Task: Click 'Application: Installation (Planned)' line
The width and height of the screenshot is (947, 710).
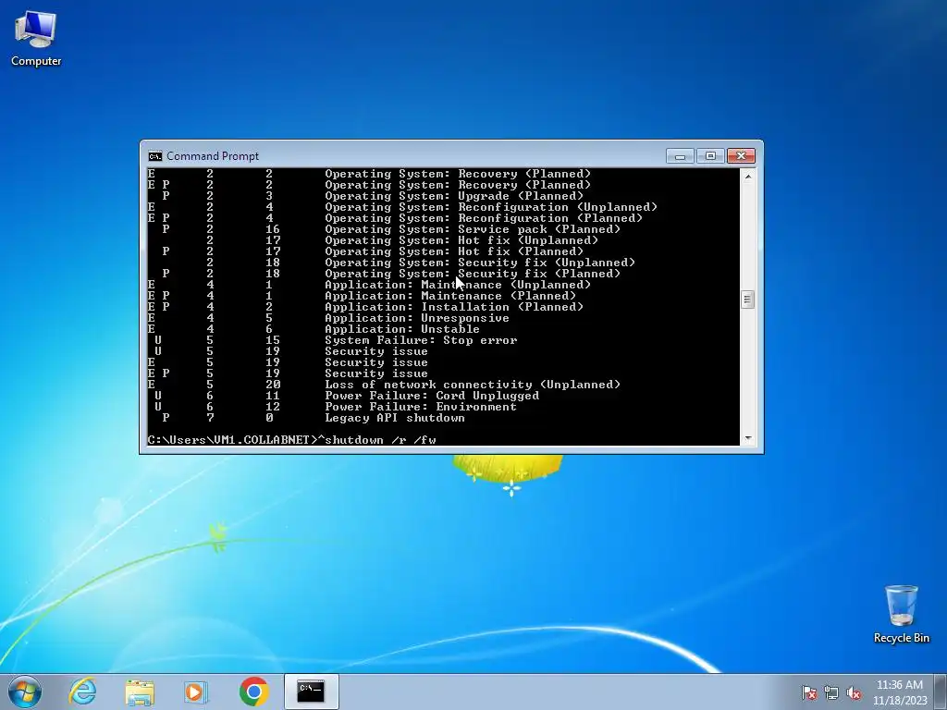Action: [x=454, y=307]
